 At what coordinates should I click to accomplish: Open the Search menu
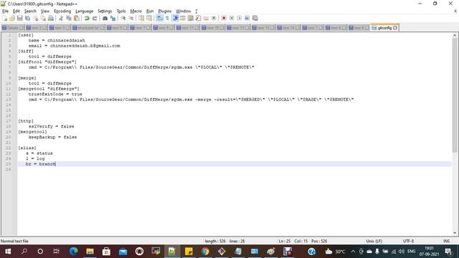[30, 11]
